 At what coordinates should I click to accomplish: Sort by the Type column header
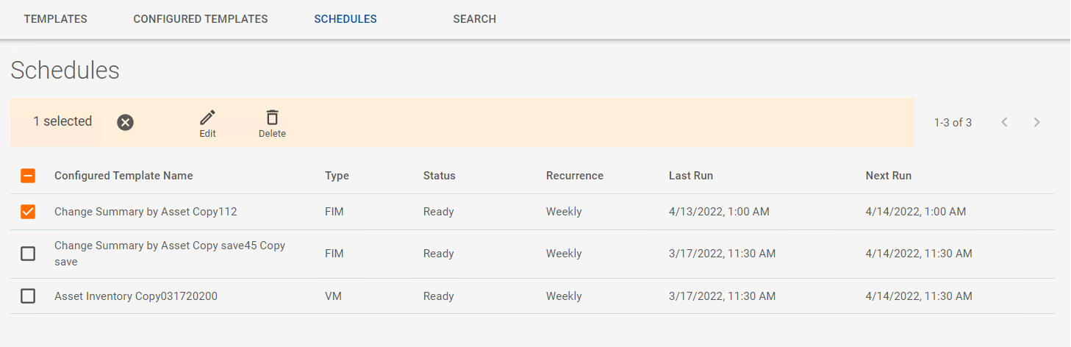337,176
